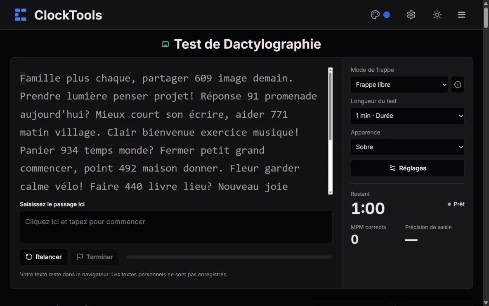This screenshot has height=306, width=489.
Task: Click the ClockTools grid logo icon
Action: (x=21, y=15)
